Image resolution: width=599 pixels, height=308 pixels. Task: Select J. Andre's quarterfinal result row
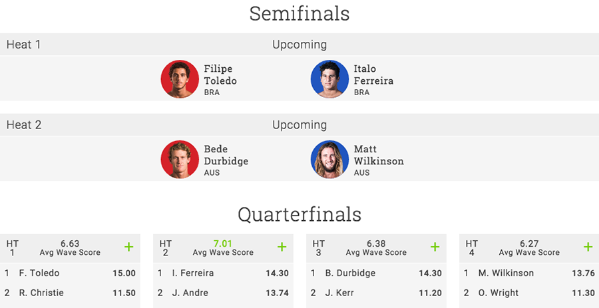223,293
